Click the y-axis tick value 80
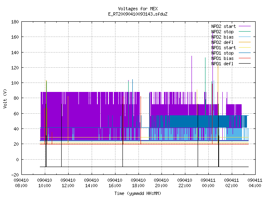The width and height of the screenshot is (263, 197). pyautogui.click(x=16, y=98)
